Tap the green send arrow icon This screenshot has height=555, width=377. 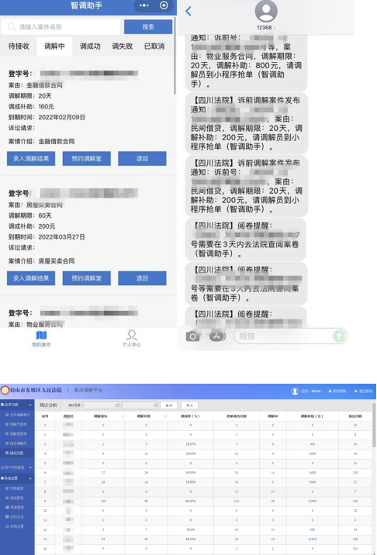(x=339, y=336)
